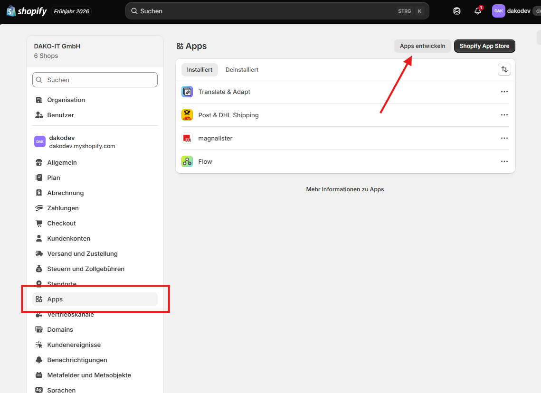541x393 pixels.
Task: Switch to the Deinstalliert tab
Action: pos(242,70)
